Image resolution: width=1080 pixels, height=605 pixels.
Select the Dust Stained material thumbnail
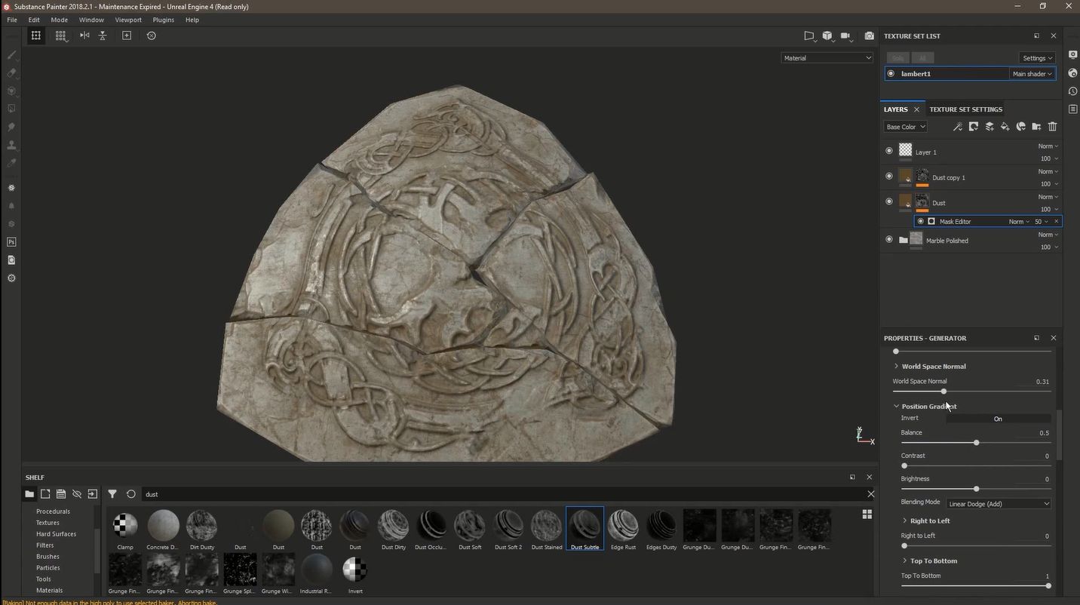547,530
